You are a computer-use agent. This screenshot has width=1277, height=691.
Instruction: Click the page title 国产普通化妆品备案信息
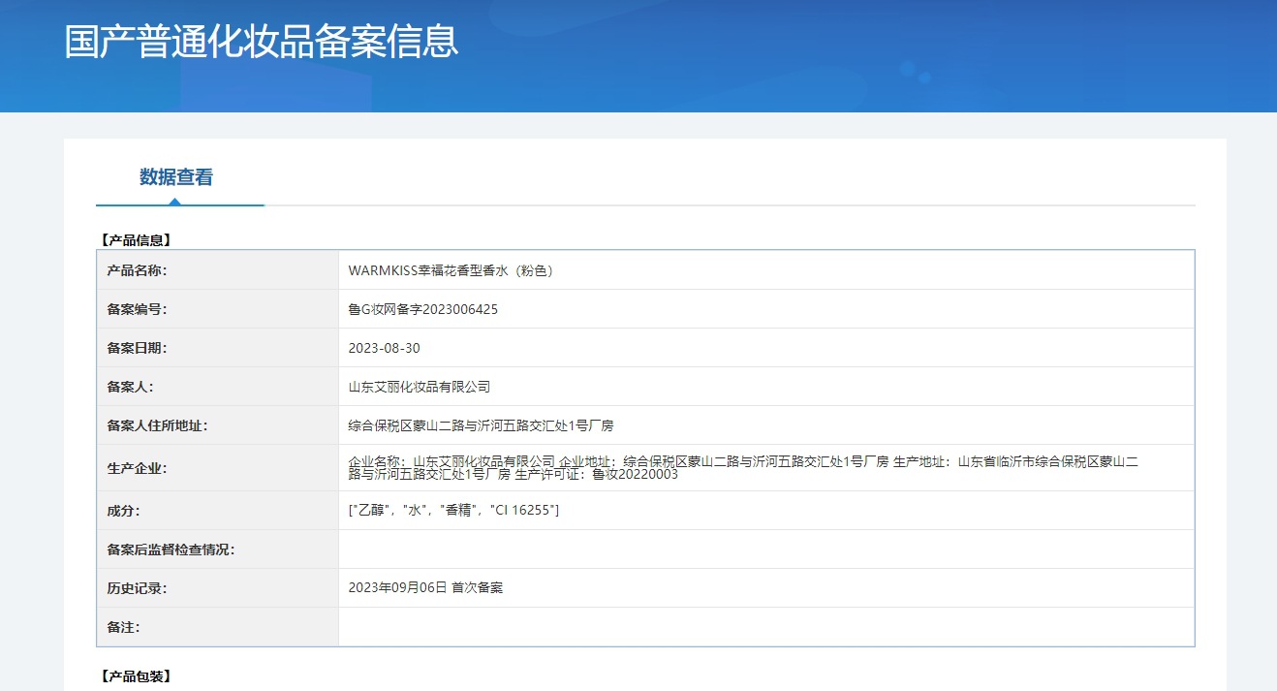pos(262,42)
